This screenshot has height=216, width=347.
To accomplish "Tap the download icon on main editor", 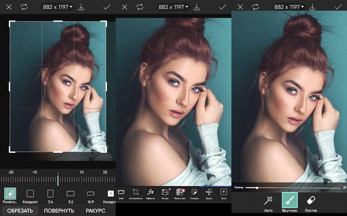I will tap(197, 7).
